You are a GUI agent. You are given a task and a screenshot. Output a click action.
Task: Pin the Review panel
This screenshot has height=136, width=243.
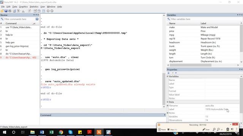click(36, 15)
